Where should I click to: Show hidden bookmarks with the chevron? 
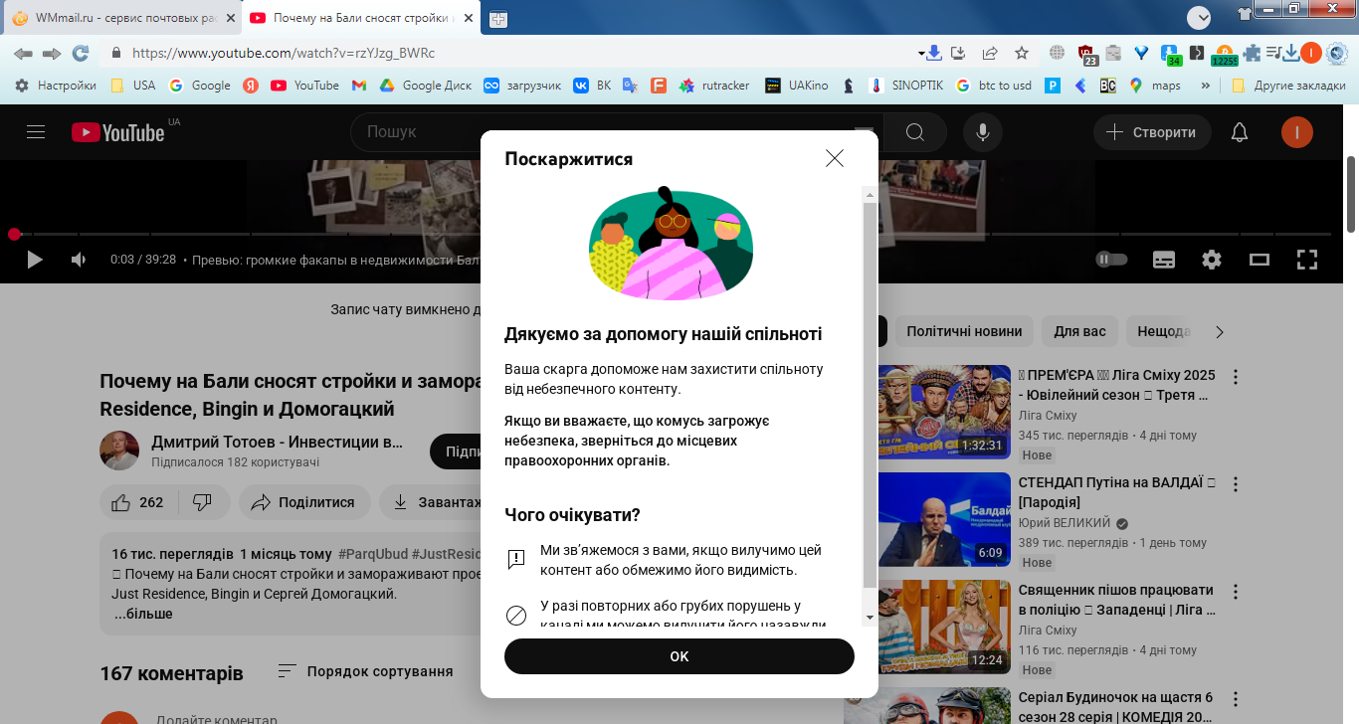1206,86
